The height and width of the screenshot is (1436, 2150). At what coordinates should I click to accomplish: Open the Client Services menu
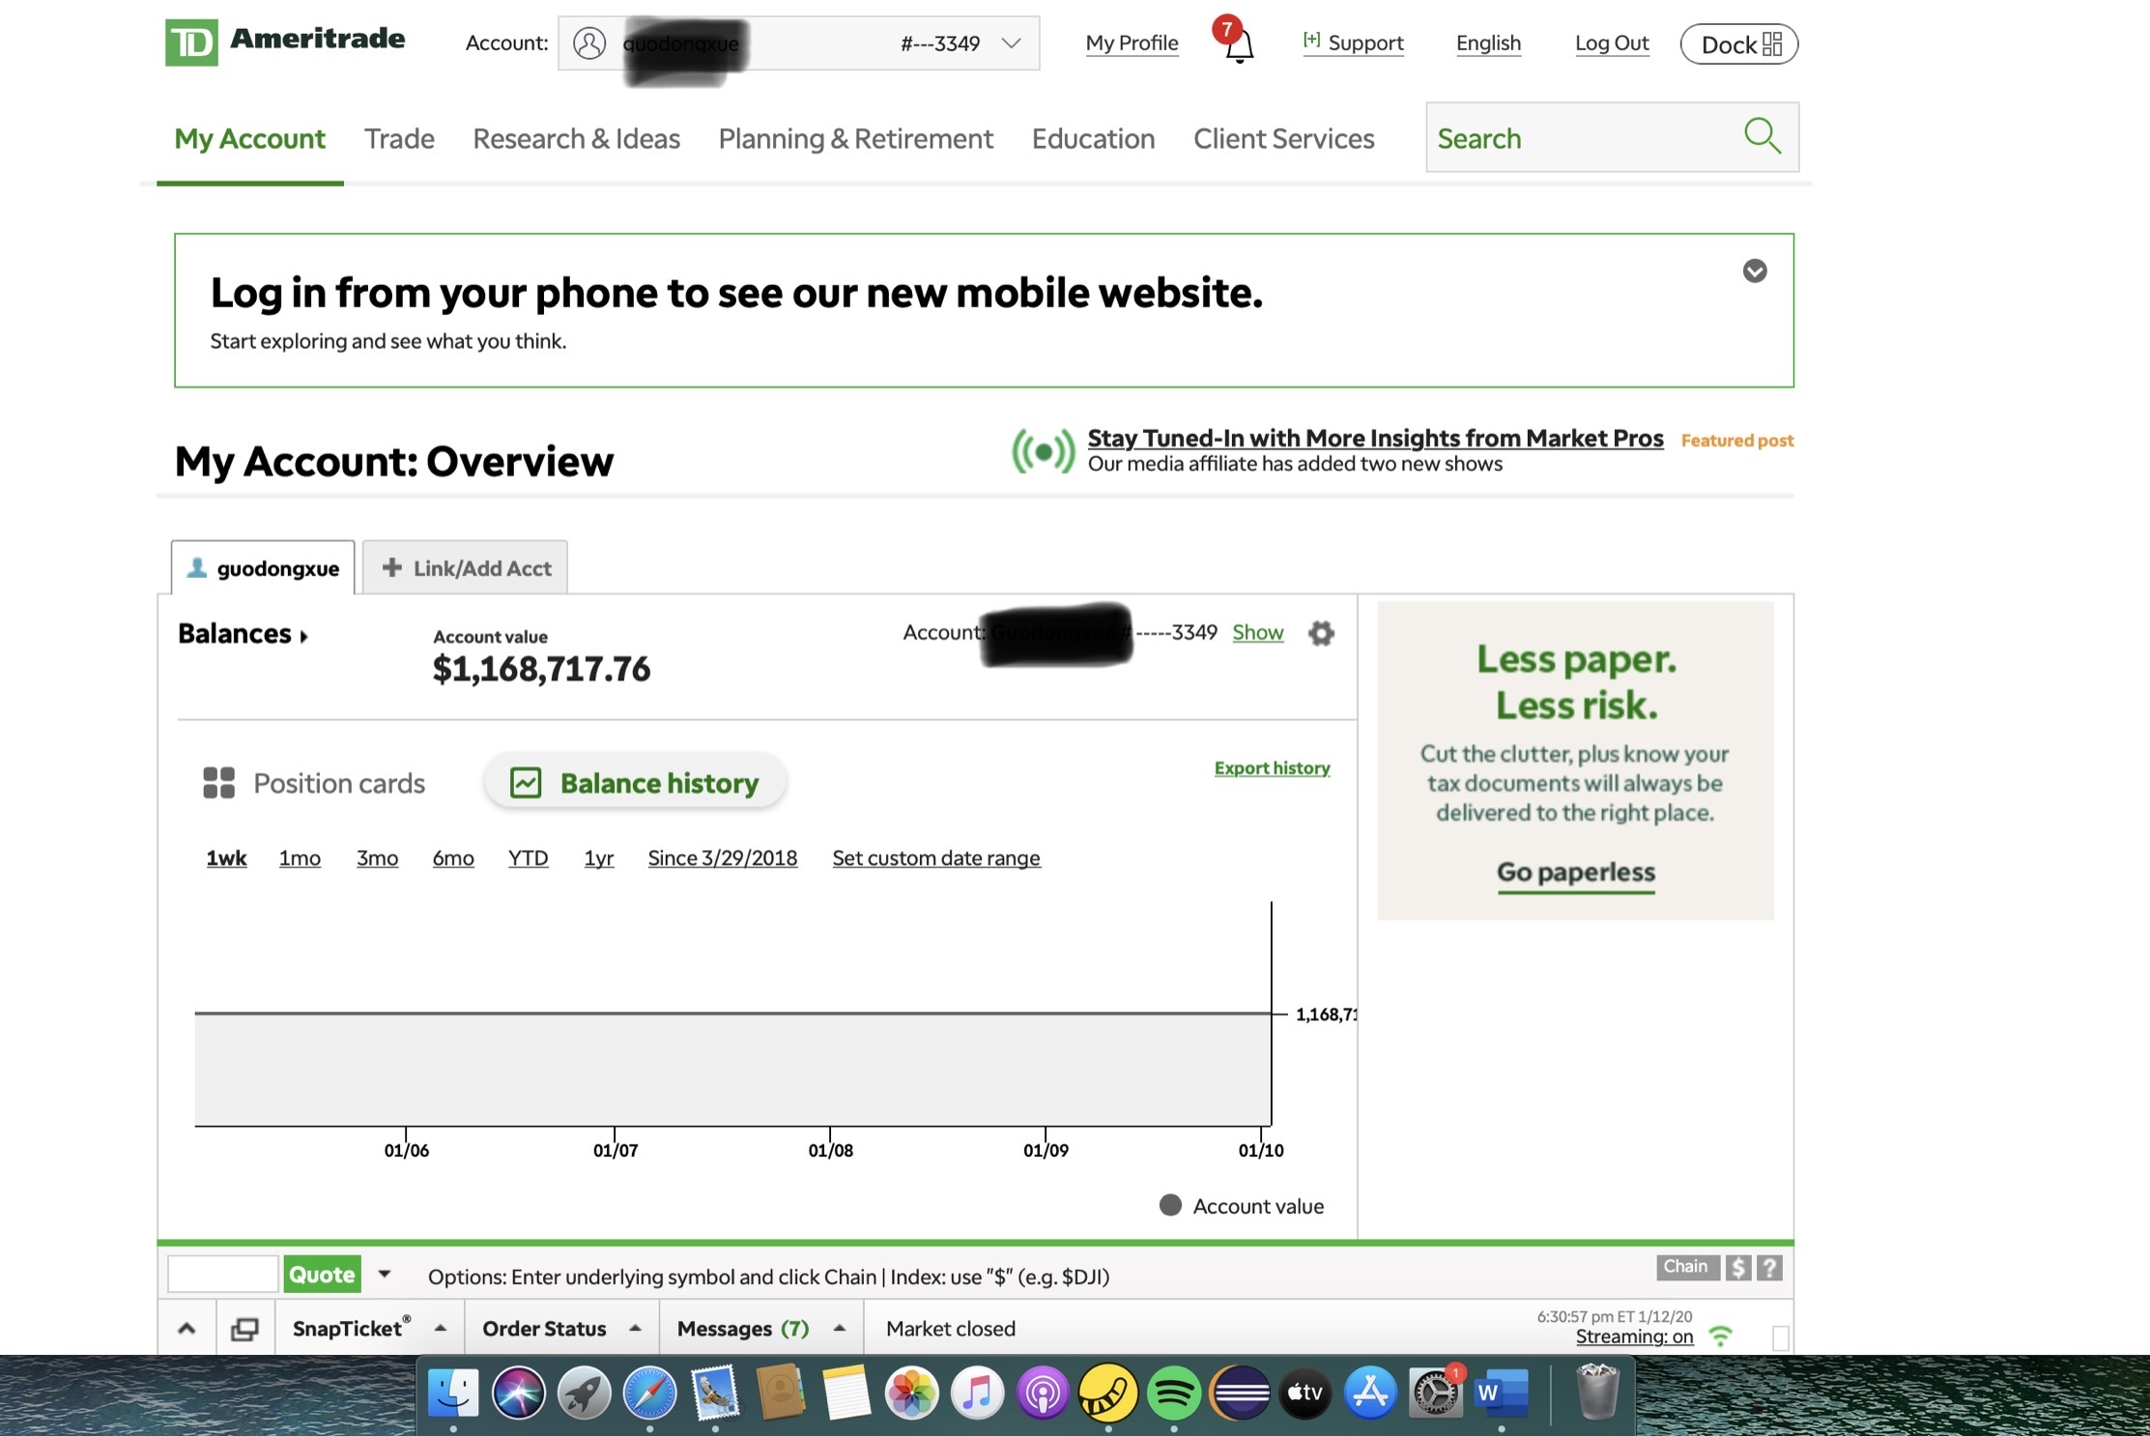pyautogui.click(x=1283, y=139)
